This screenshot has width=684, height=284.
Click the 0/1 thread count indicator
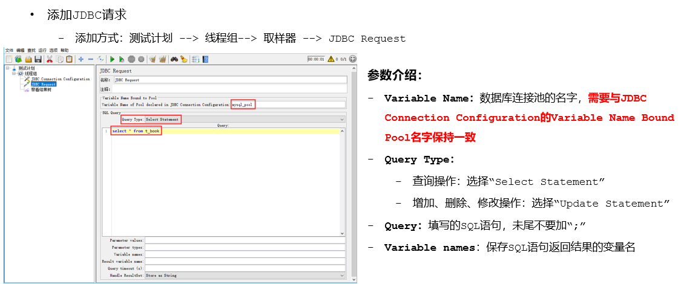point(343,59)
